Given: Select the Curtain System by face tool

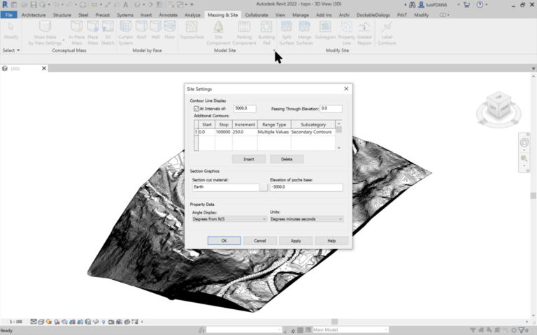Looking at the screenshot, I should (125, 33).
